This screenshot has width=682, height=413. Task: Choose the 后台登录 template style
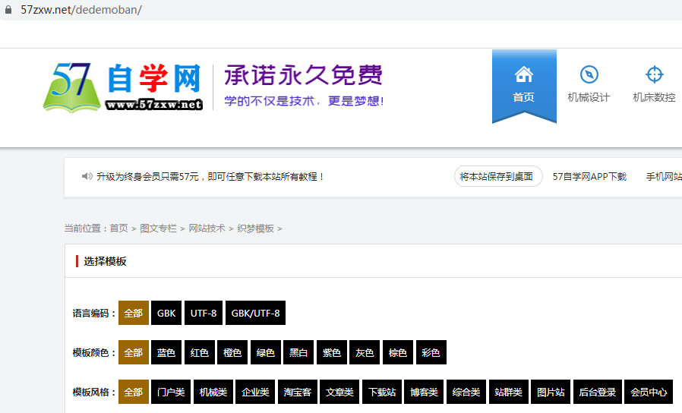(x=598, y=393)
